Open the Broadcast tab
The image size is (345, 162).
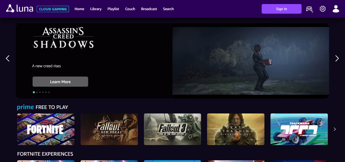(x=149, y=9)
